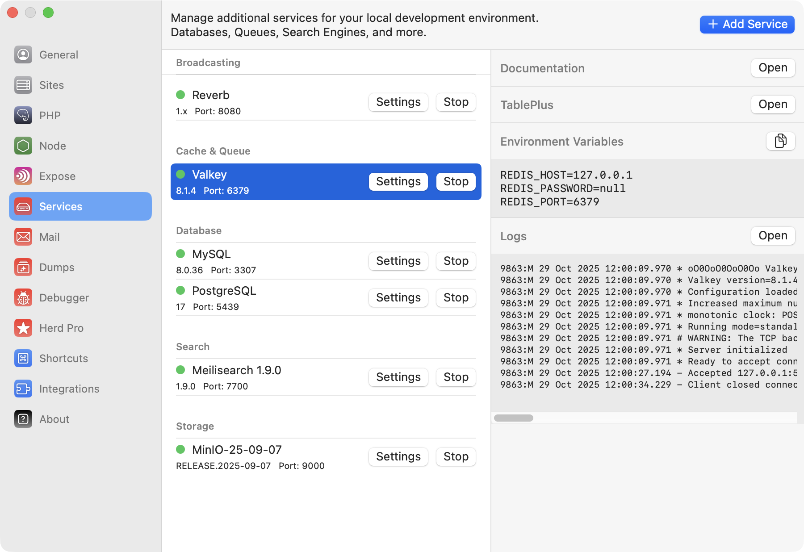804x552 pixels.
Task: Click the REDIS_PORT=6379 variable line
Action: 550,202
